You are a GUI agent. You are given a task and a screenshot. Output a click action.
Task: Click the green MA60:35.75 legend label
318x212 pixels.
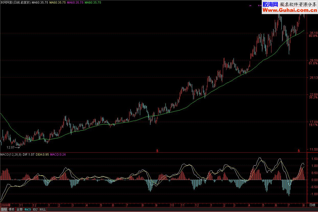pyautogui.click(x=93, y=2)
